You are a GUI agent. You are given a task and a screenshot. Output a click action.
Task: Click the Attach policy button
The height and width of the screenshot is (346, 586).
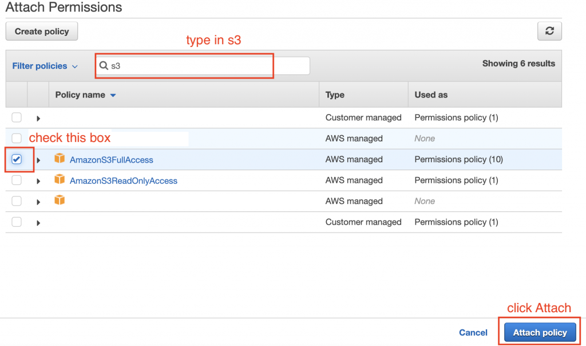(x=540, y=332)
